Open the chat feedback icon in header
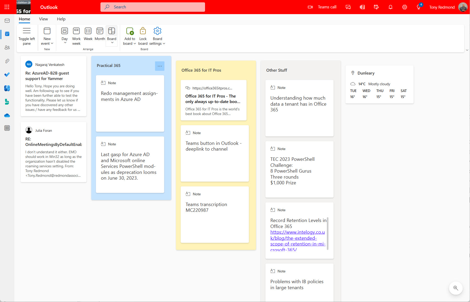Image resolution: width=470 pixels, height=302 pixels. click(348, 7)
